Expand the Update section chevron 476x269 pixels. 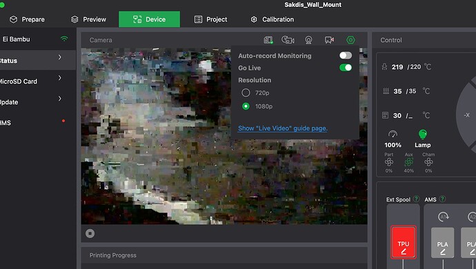(x=60, y=99)
